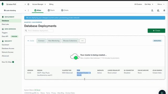Open Quickstart in the sidebar
This screenshot has height=94, width=168.
(x=5, y=45)
